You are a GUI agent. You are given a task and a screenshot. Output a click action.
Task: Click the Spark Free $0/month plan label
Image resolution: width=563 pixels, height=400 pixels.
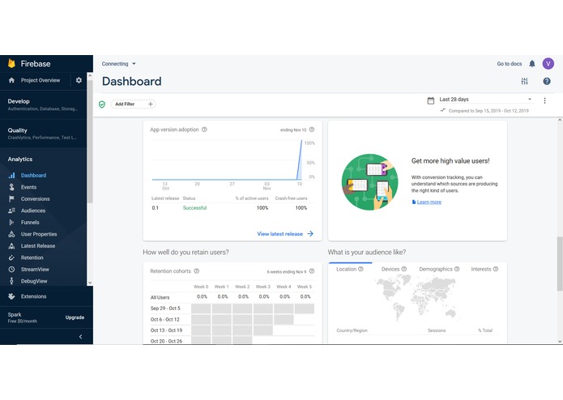[22, 317]
